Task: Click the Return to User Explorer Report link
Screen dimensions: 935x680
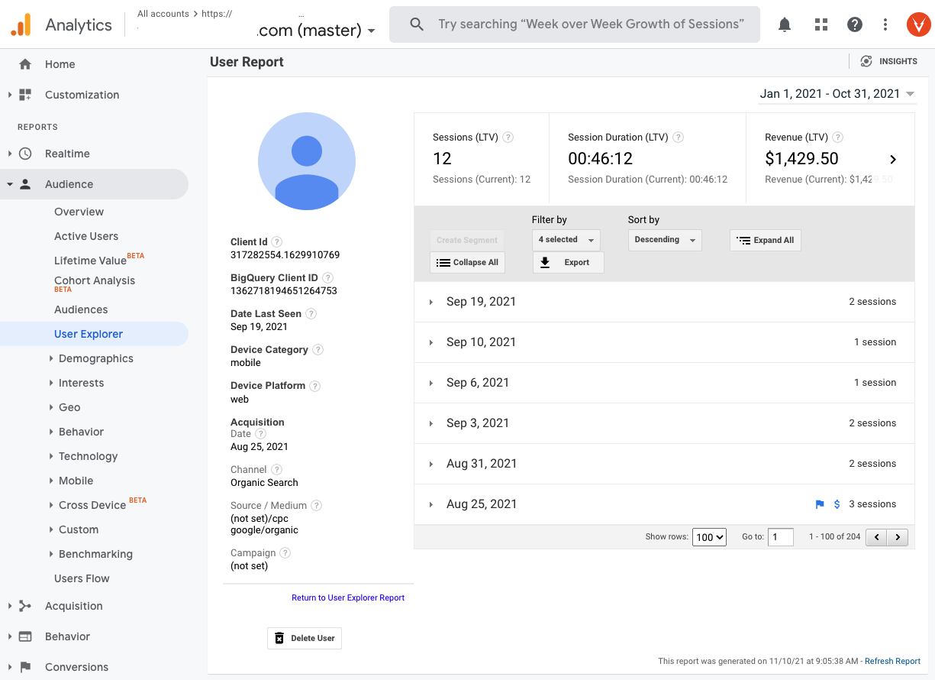Action: pyautogui.click(x=348, y=597)
